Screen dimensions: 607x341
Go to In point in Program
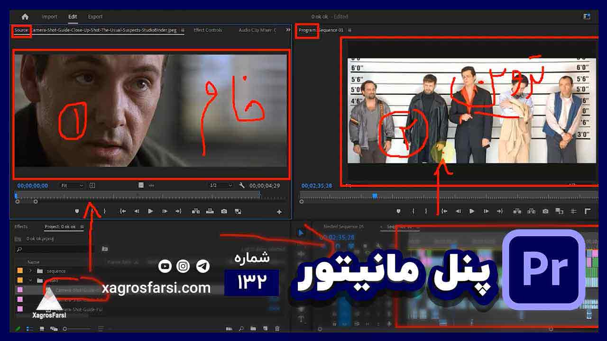pos(444,211)
